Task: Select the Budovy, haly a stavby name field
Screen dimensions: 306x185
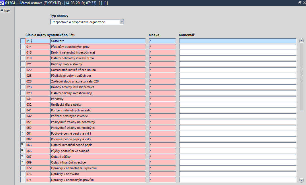Action: pos(98,64)
